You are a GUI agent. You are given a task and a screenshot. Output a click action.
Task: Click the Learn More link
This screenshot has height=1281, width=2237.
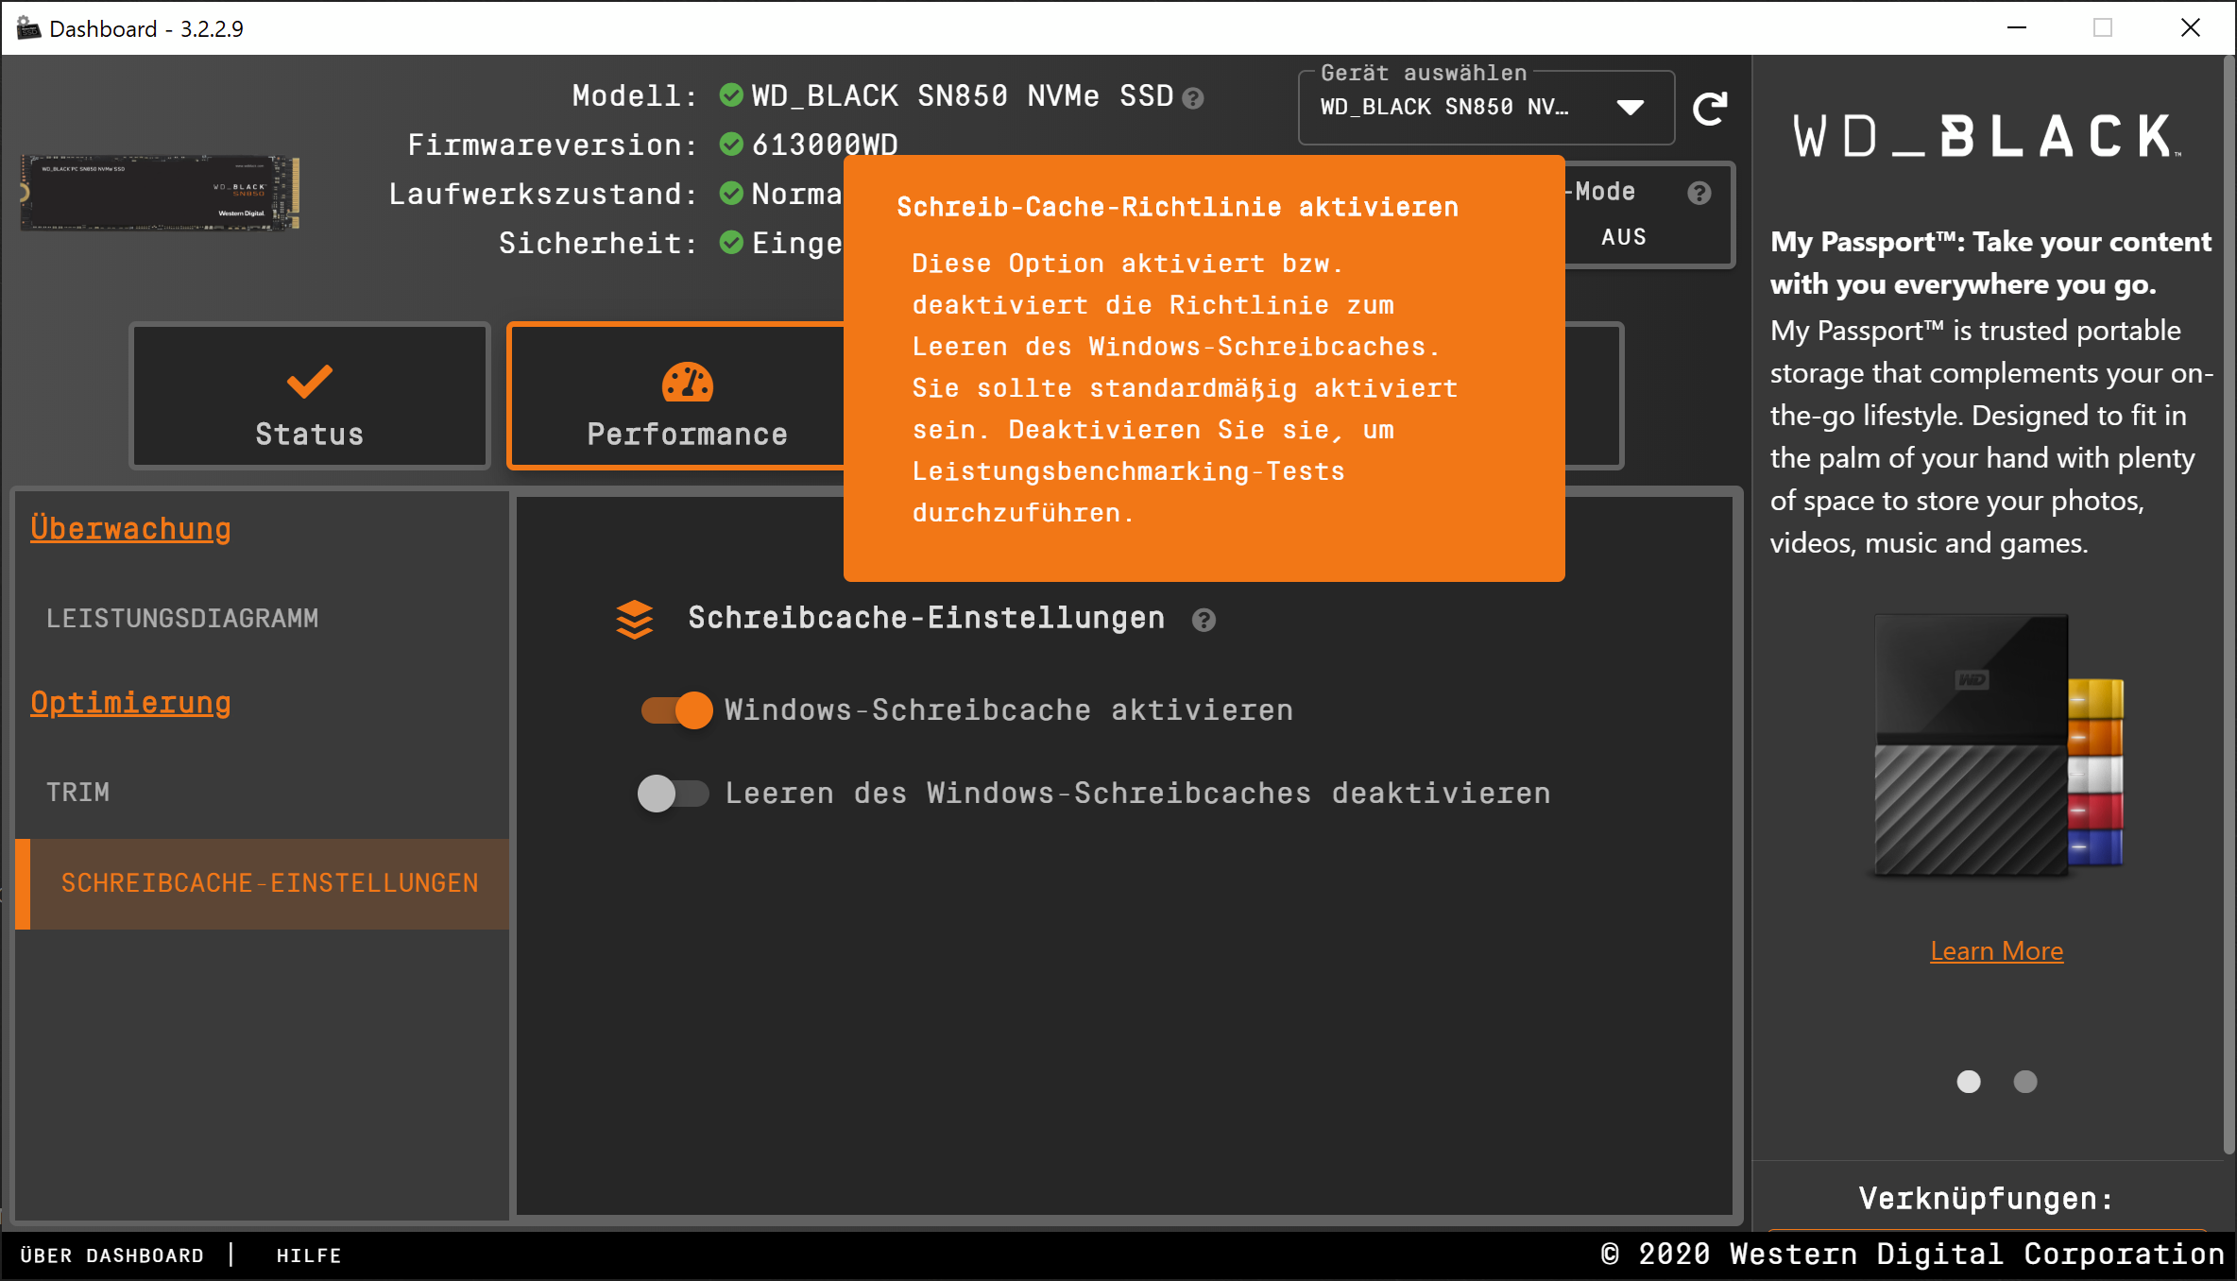[x=1996, y=950]
